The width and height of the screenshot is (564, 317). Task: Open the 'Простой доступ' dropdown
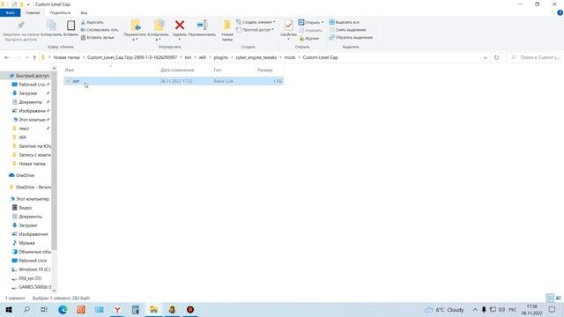[x=255, y=29]
